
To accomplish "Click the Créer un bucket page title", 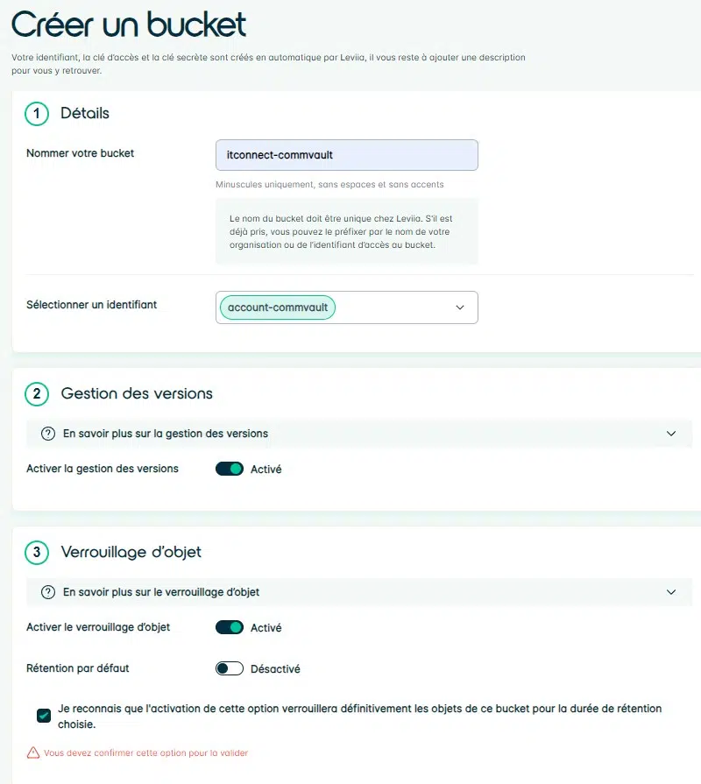I will pyautogui.click(x=129, y=25).
